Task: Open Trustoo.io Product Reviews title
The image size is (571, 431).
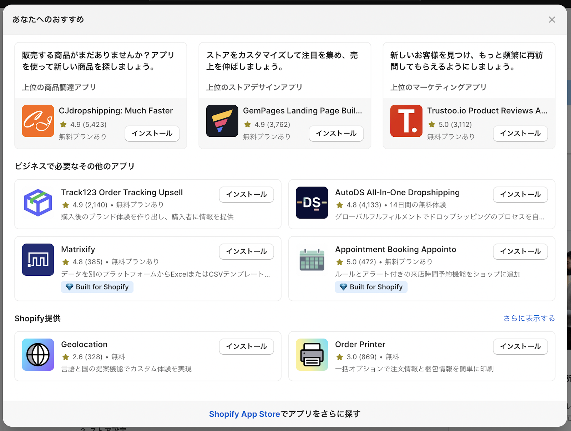Action: 487,111
